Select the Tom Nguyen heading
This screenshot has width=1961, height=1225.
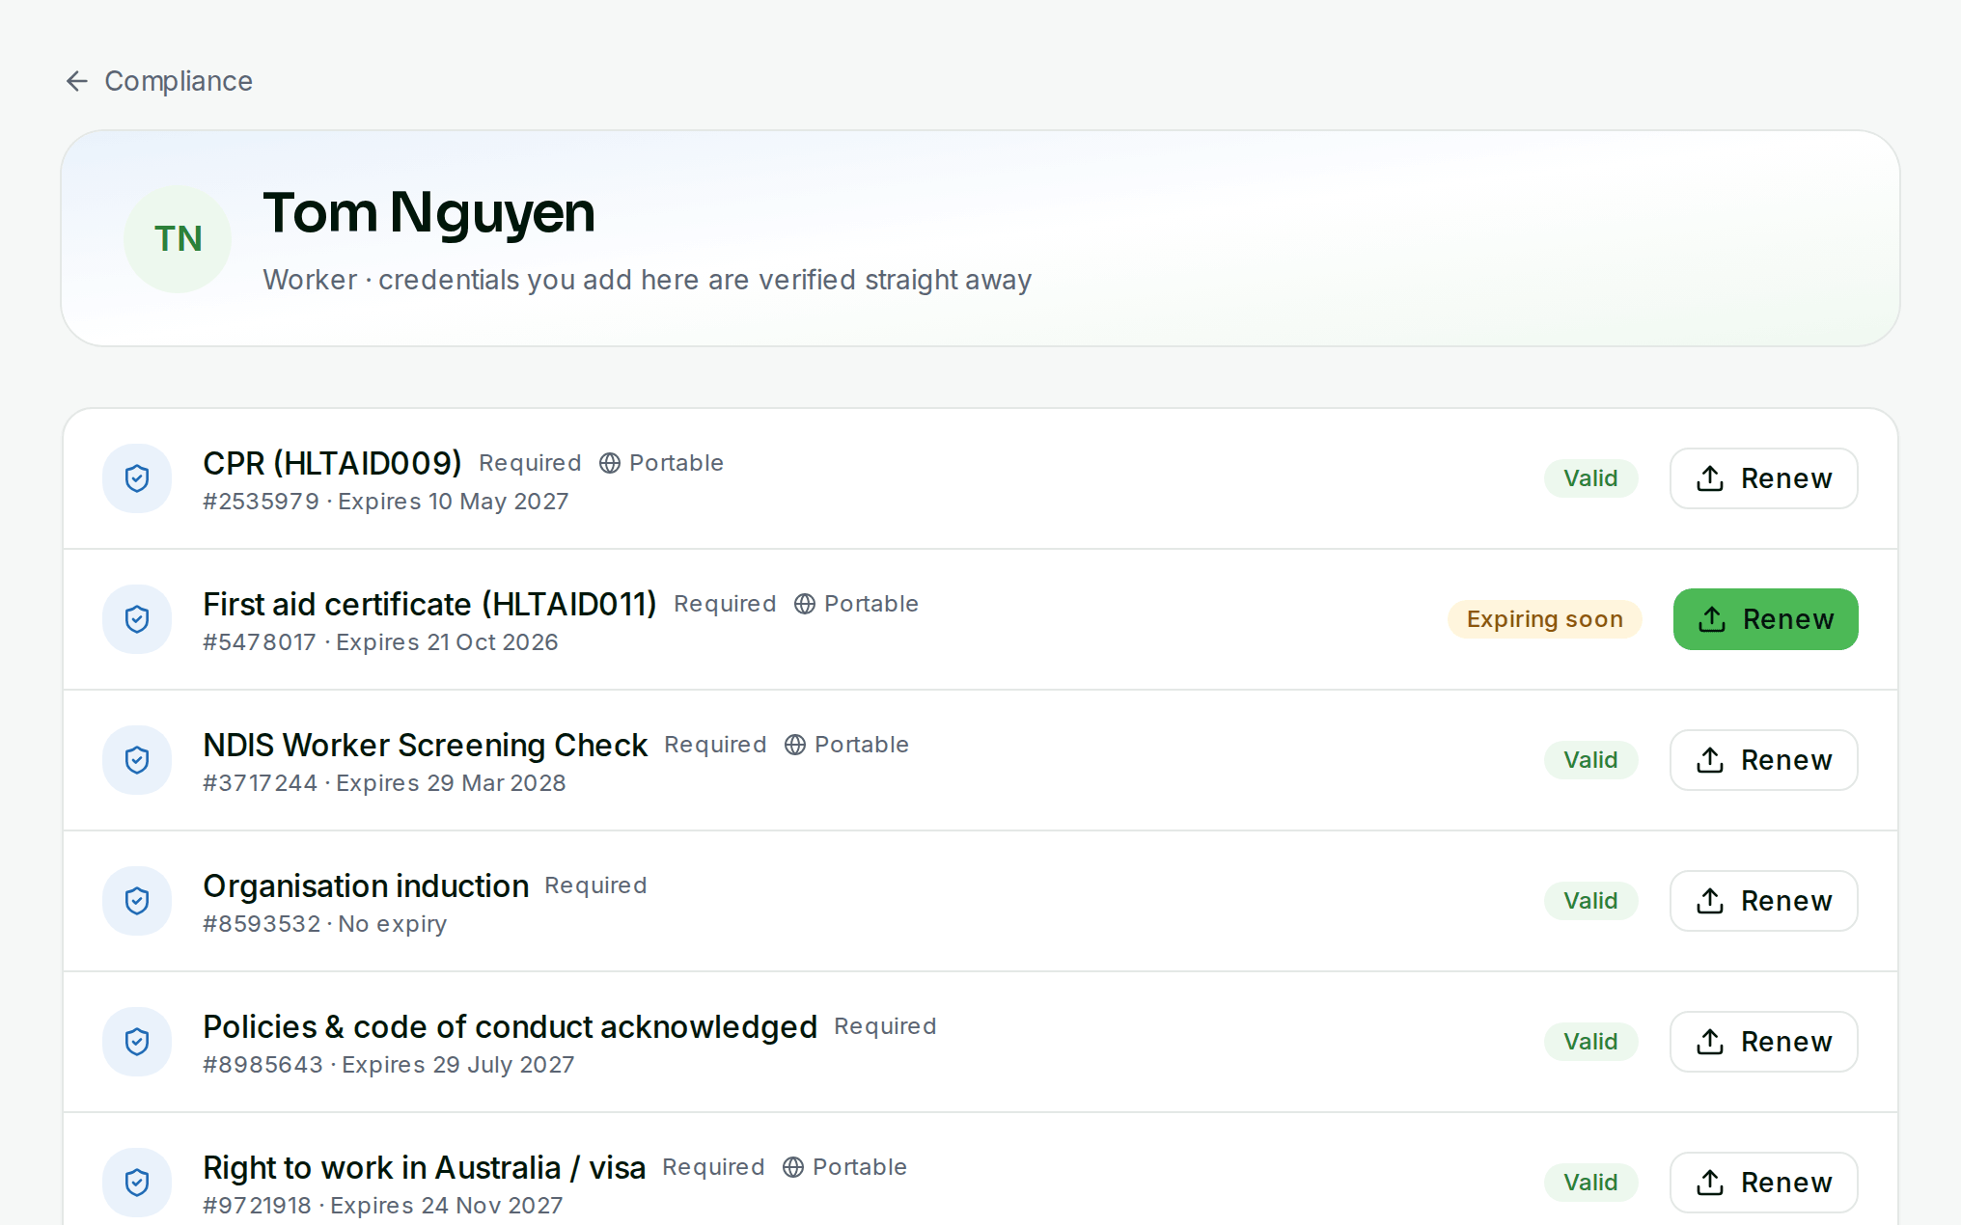point(428,213)
